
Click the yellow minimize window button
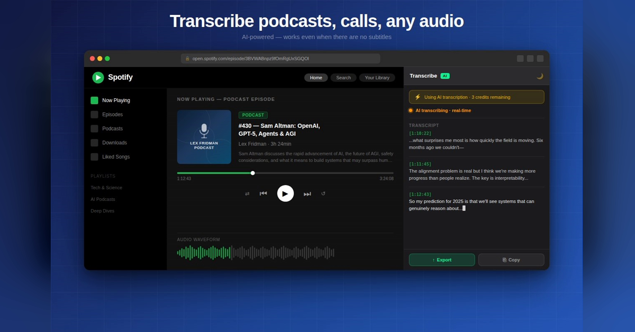click(x=99, y=59)
